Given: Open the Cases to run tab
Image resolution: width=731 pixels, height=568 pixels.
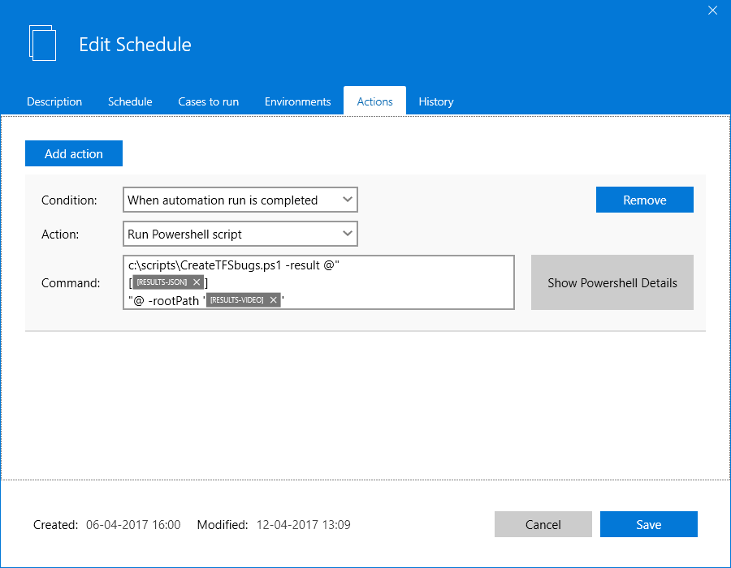Looking at the screenshot, I should point(209,101).
